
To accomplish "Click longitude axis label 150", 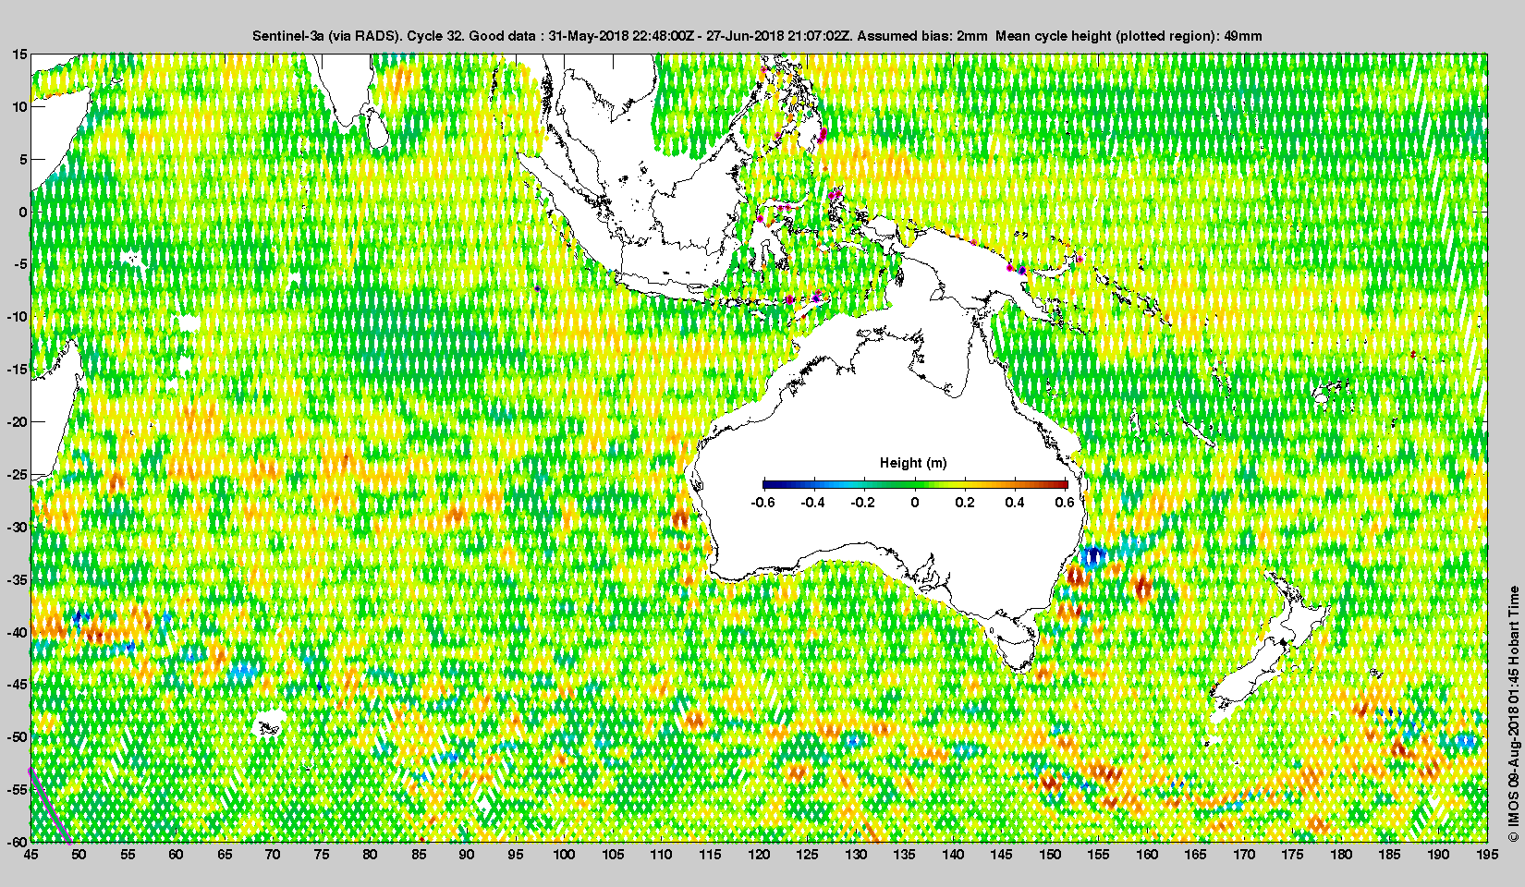I will point(1050,855).
